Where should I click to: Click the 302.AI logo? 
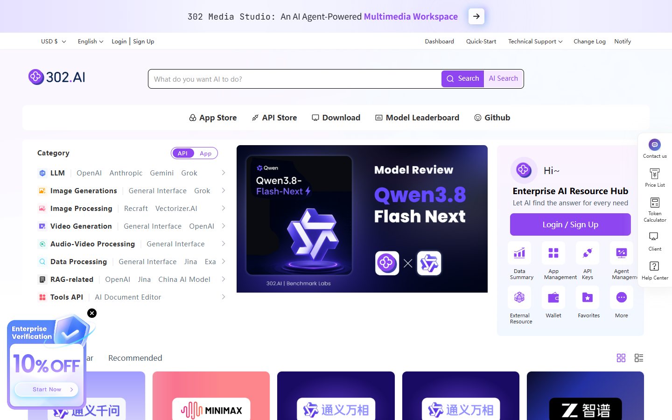click(57, 77)
